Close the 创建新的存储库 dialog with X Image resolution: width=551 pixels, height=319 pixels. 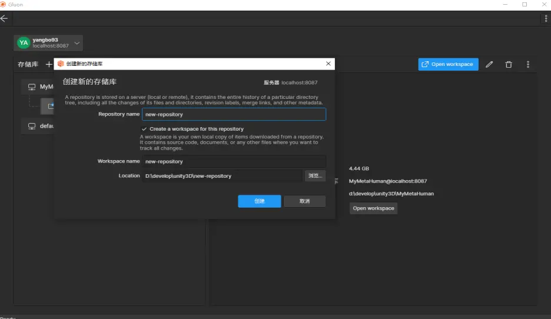[328, 64]
